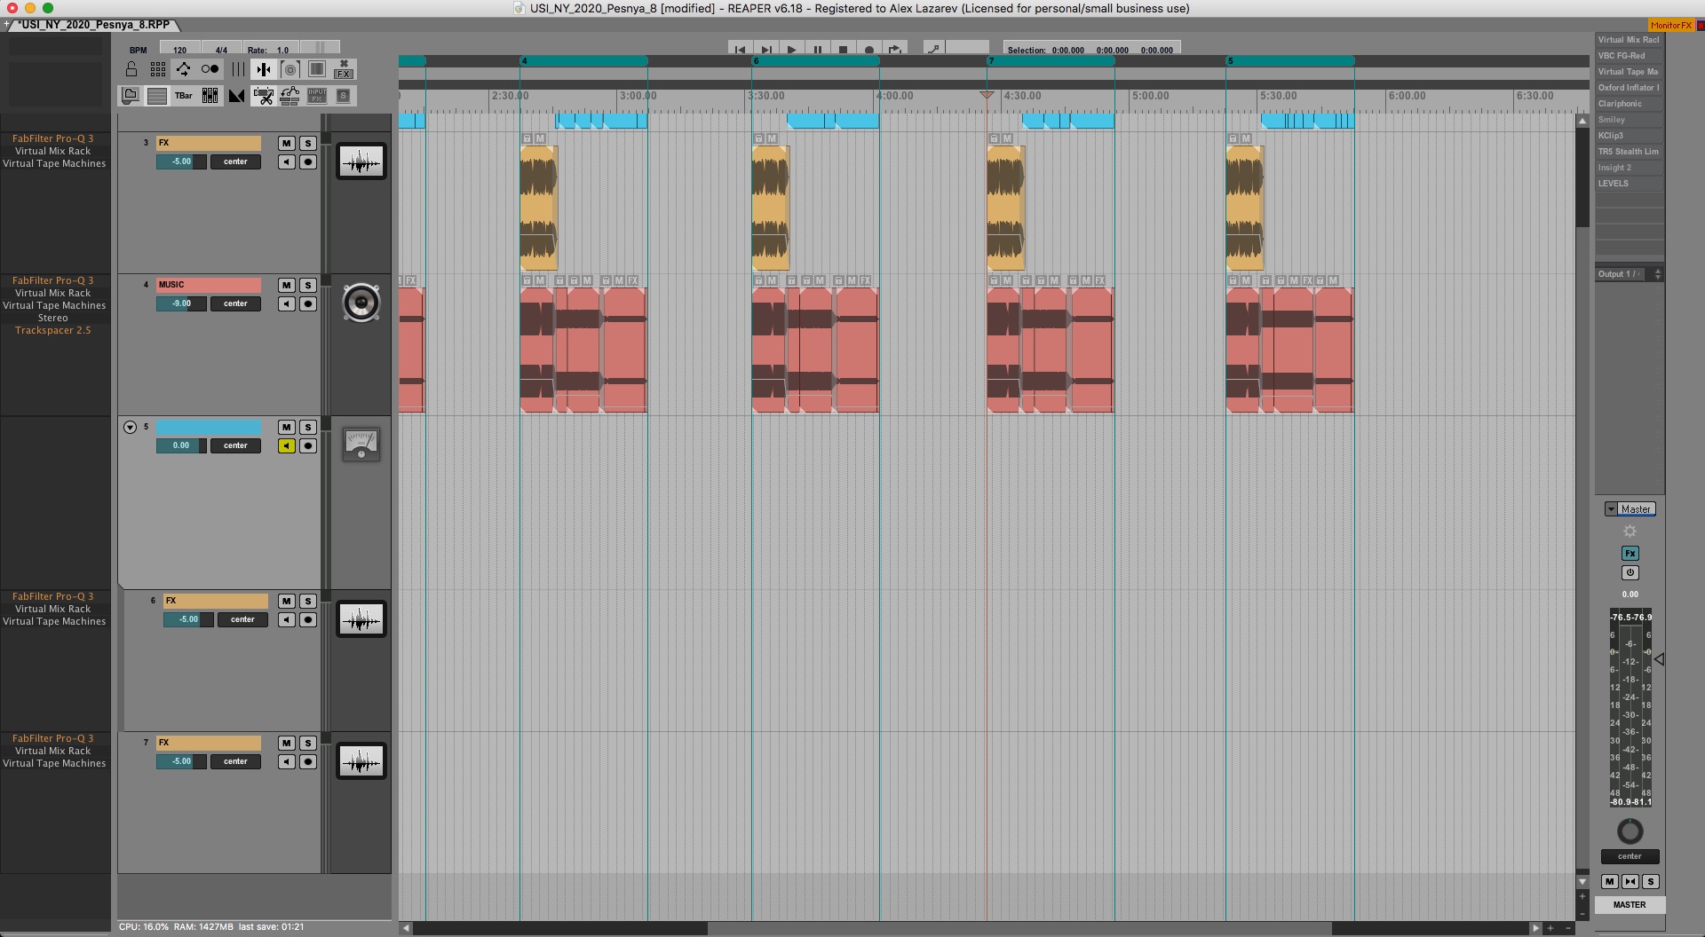Toggle envelope points move with items

[x=184, y=69]
